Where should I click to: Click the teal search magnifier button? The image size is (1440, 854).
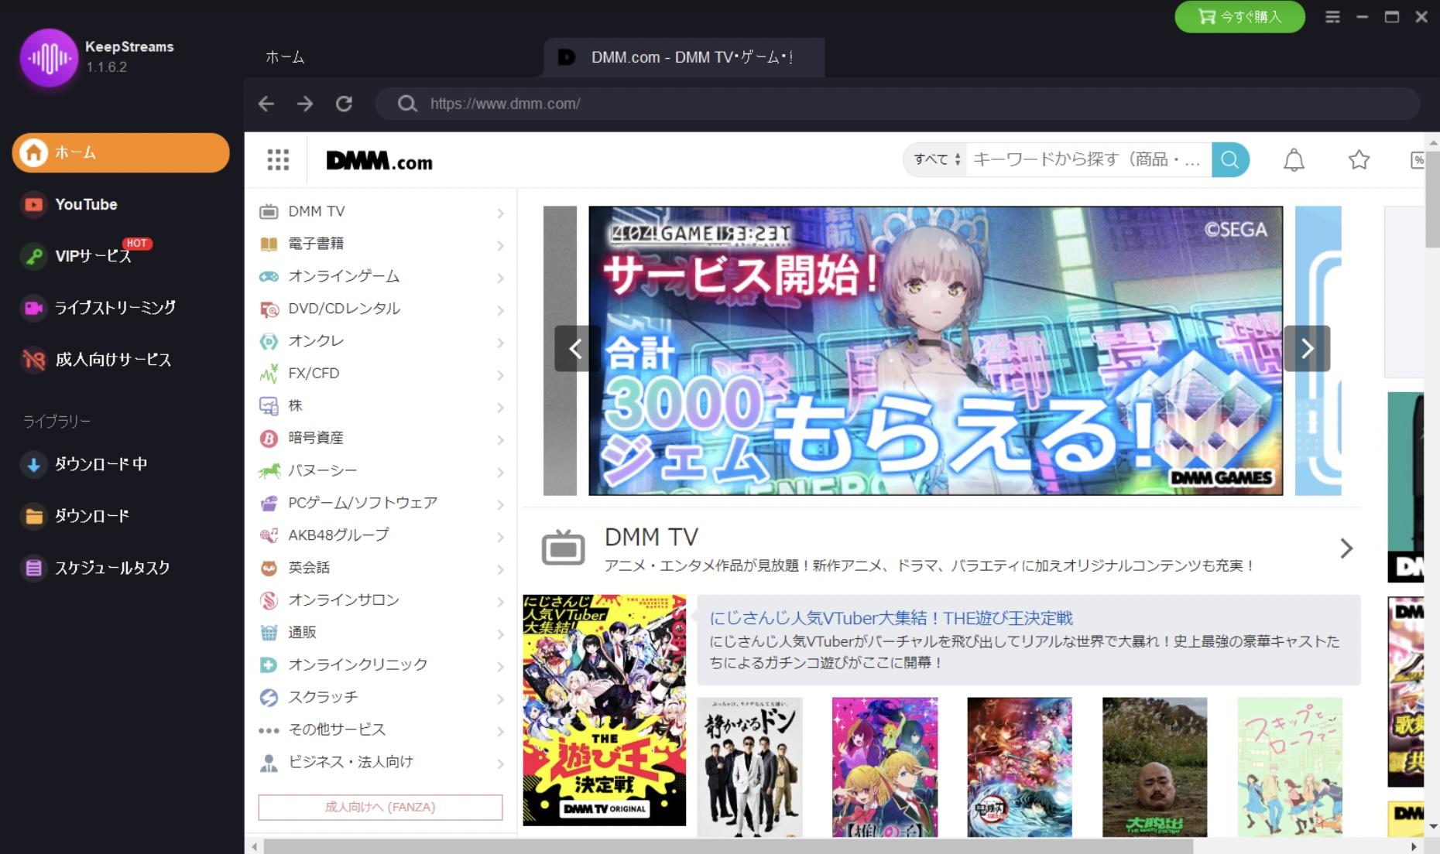pos(1230,159)
